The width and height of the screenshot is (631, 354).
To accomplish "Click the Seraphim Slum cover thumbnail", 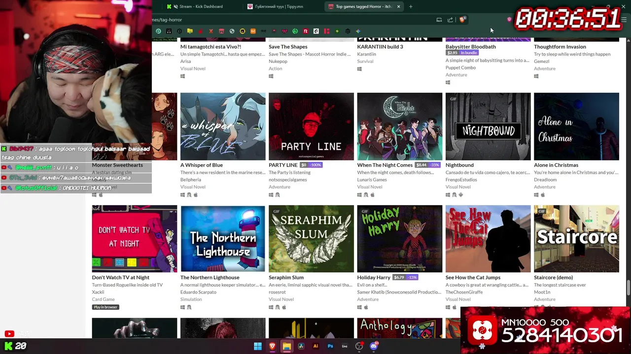I will 311,238.
